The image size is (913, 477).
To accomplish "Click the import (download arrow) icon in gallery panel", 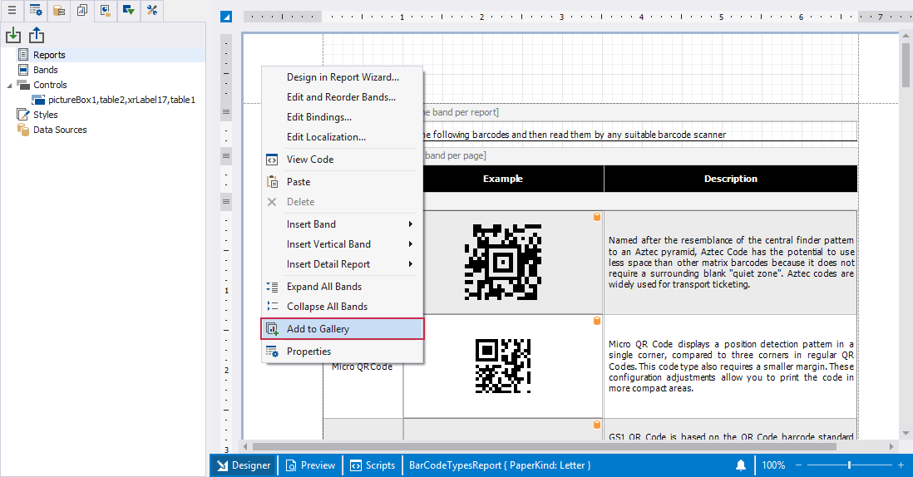I will point(12,35).
